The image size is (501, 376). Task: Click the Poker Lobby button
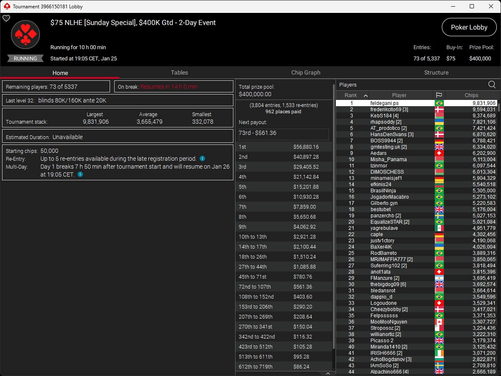point(469,27)
